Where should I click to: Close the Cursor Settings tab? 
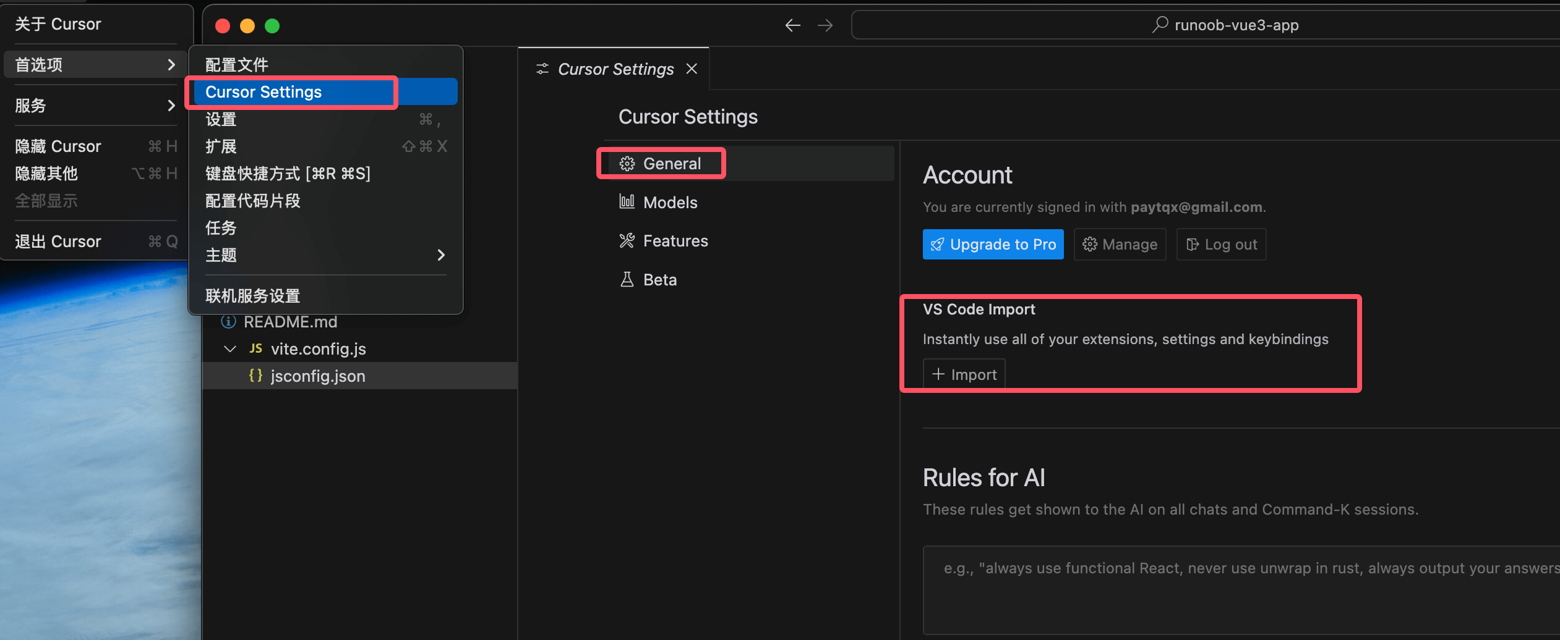[692, 69]
